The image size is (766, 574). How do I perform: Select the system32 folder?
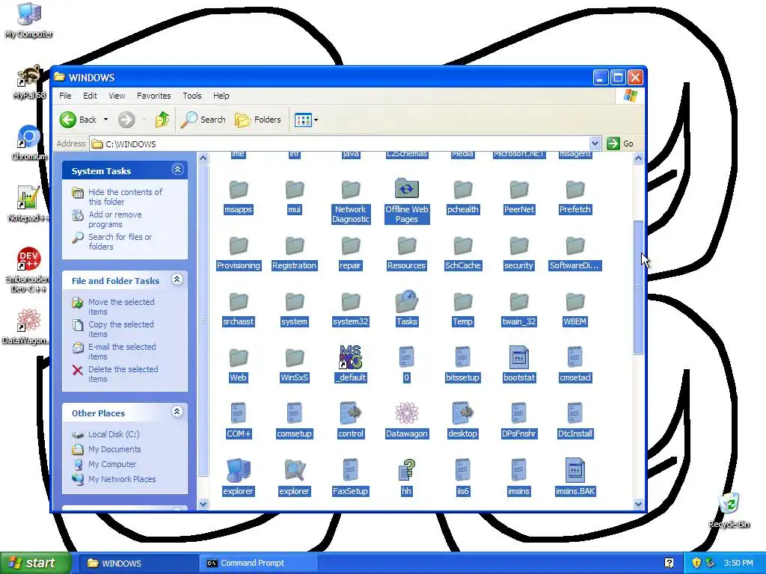click(350, 309)
